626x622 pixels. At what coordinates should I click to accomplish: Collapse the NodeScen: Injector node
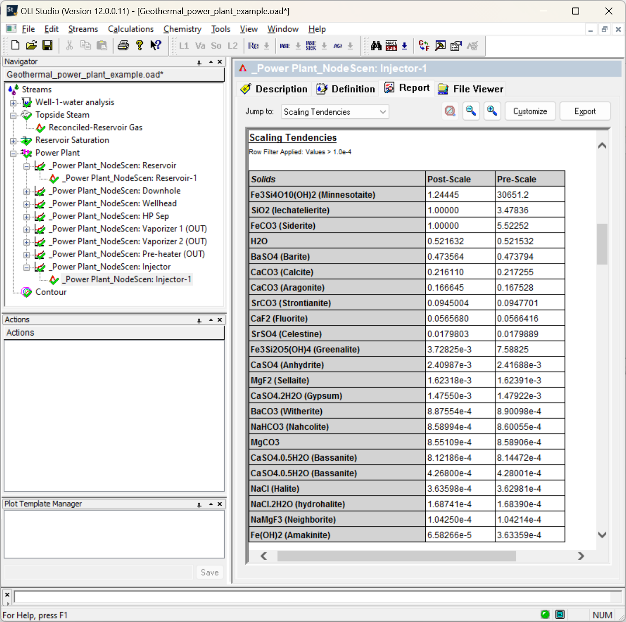pyautogui.click(x=27, y=267)
